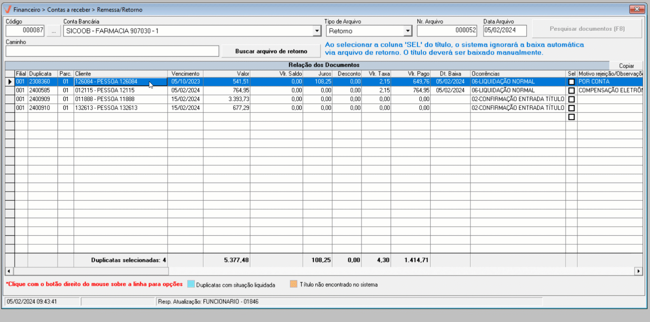Viewport: 650px width, 322px height.
Task: Click the app logo icon in title bar
Action: pyautogui.click(x=8, y=9)
